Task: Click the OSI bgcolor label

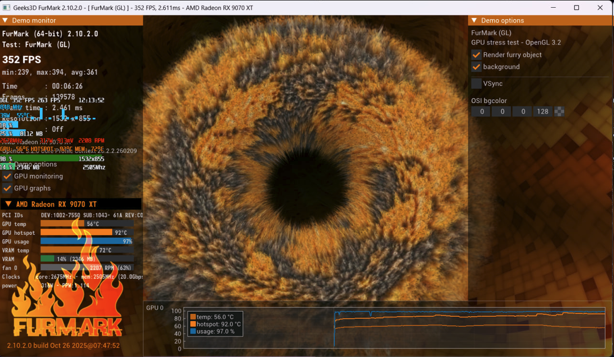Action: click(x=489, y=101)
